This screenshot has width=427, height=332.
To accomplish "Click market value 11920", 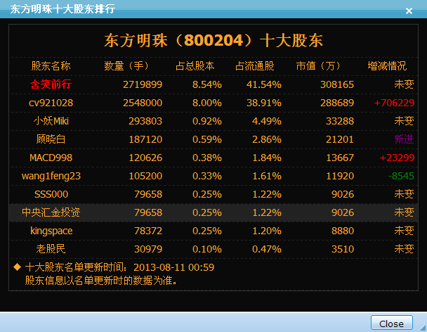I will click(340, 176).
